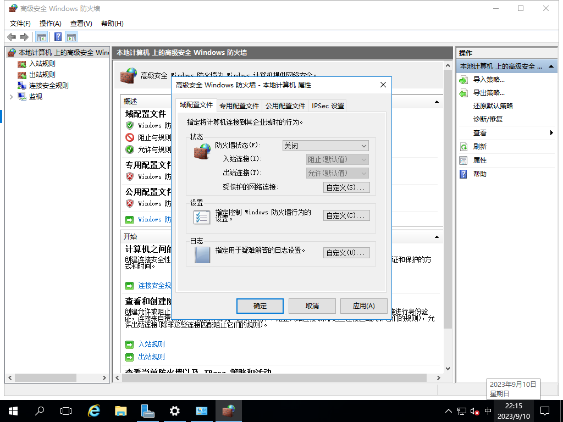The width and height of the screenshot is (563, 422).
Task: Collapse the actions section header arrow
Action: [x=551, y=66]
